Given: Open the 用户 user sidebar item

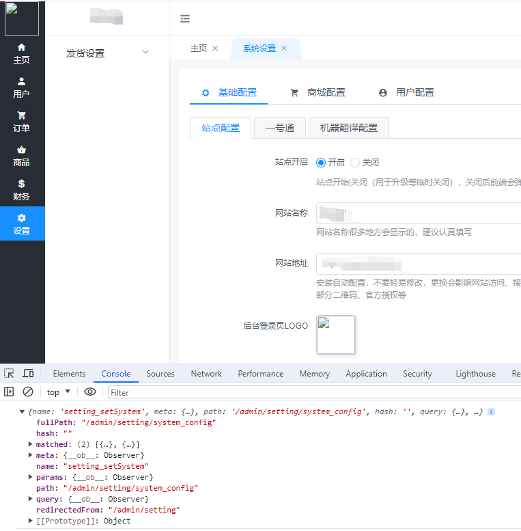Looking at the screenshot, I should pos(22,87).
